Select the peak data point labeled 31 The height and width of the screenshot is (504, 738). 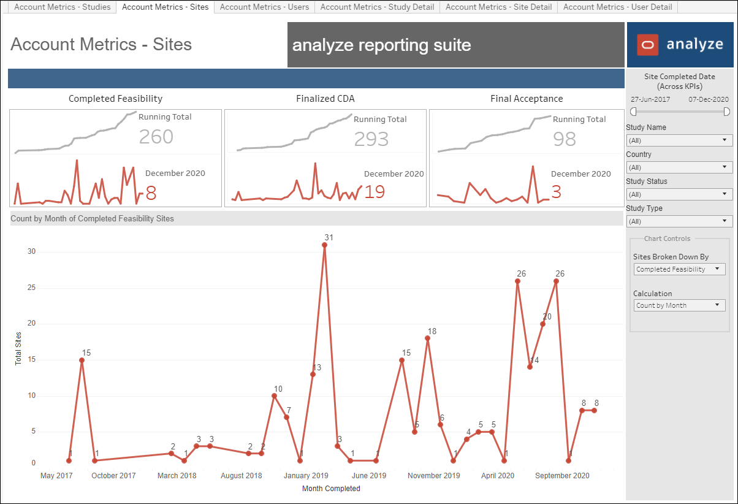(x=324, y=245)
